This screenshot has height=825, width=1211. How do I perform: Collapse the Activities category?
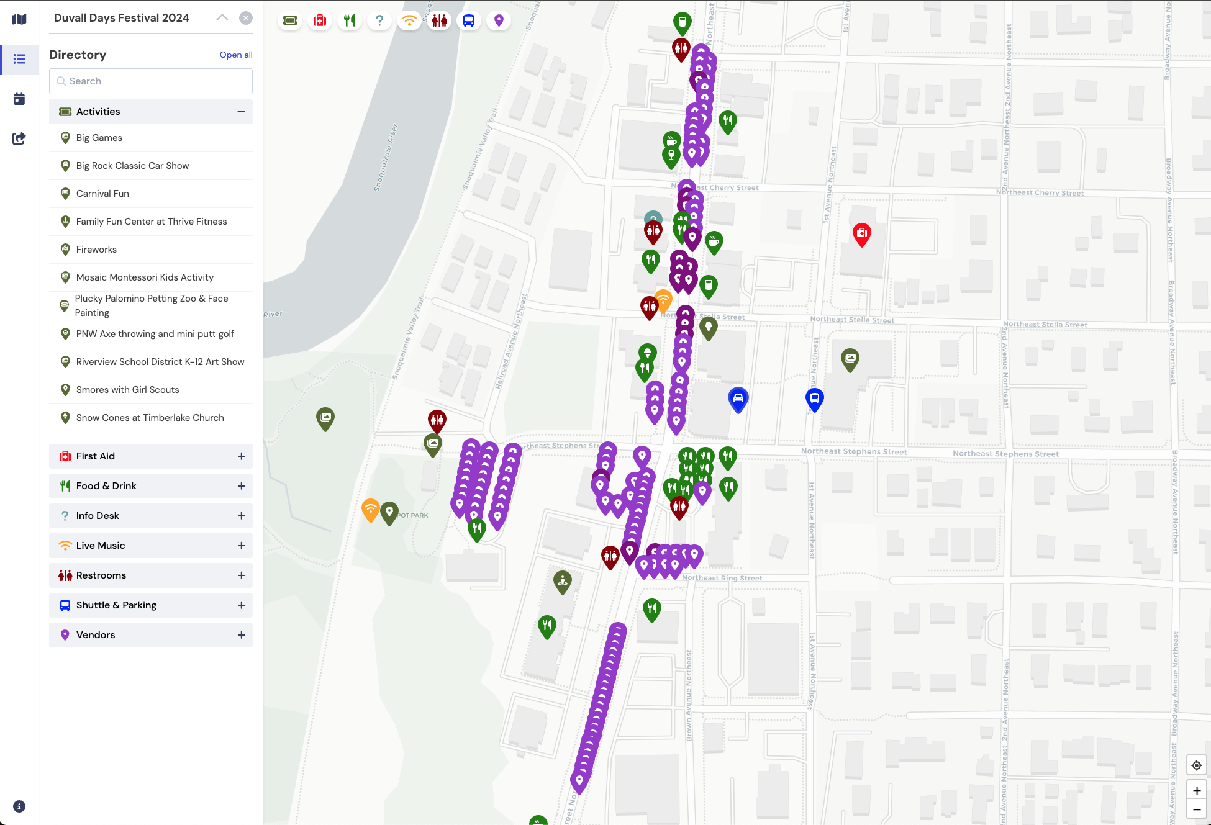click(241, 112)
